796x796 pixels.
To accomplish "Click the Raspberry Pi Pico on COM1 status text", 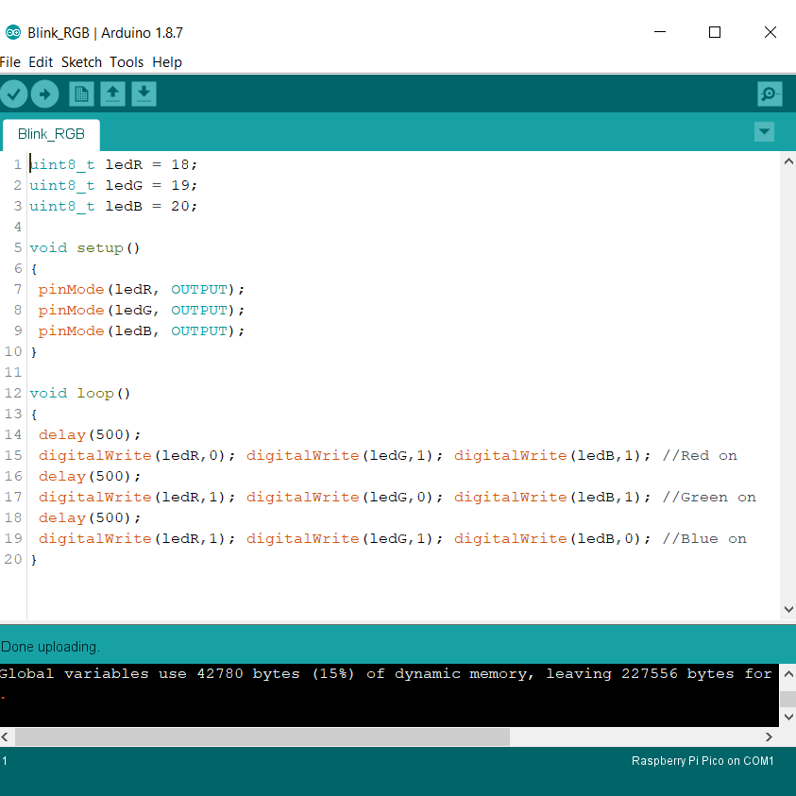I will click(x=702, y=761).
